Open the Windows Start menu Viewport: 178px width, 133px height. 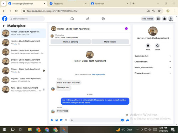[4, 129]
